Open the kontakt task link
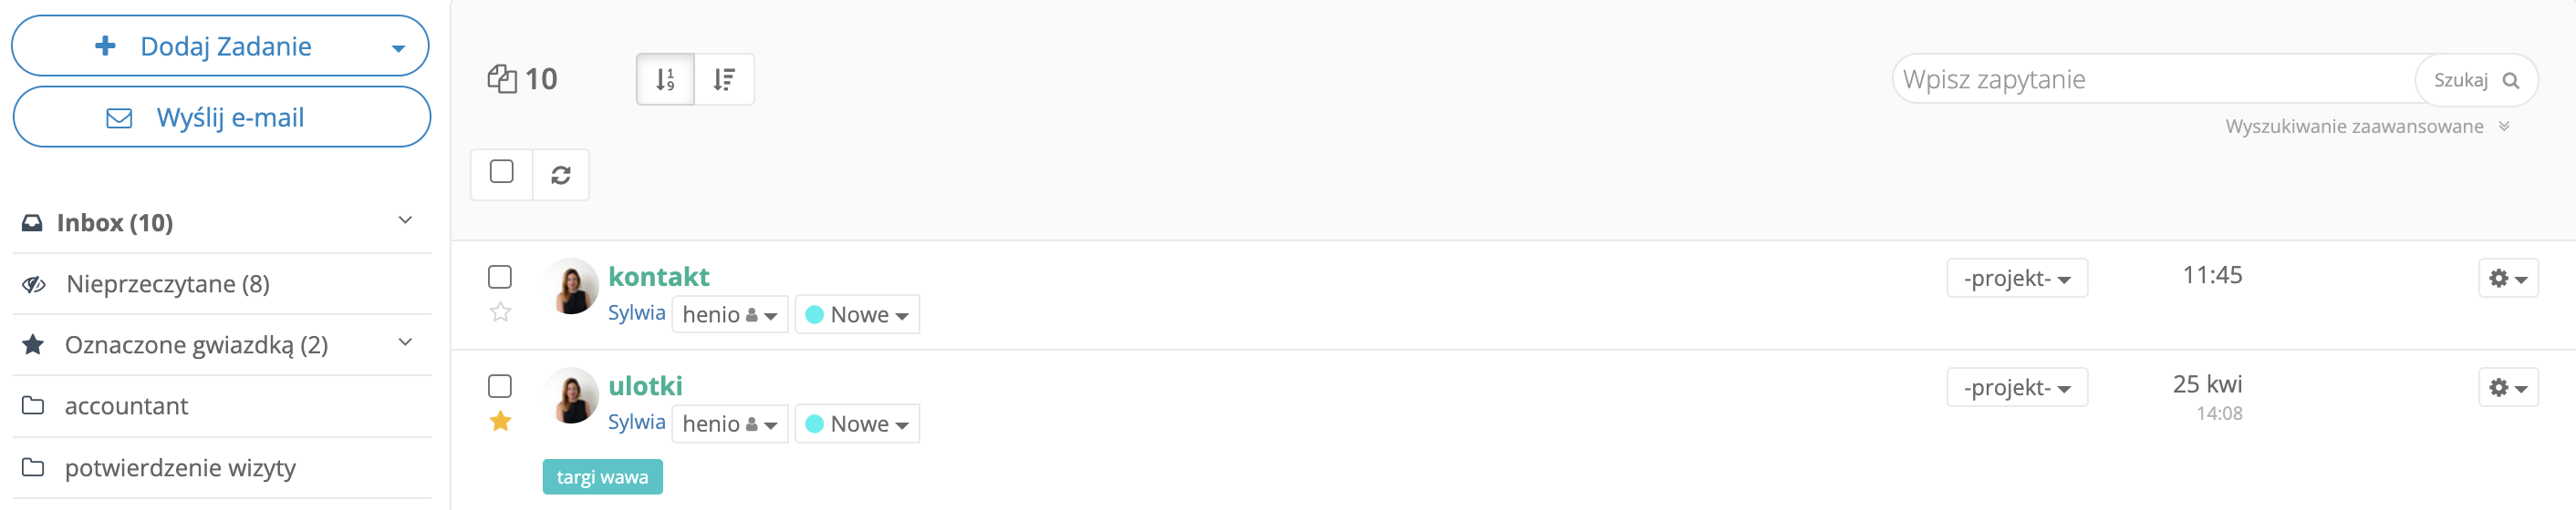2576x510 pixels. pyautogui.click(x=658, y=277)
